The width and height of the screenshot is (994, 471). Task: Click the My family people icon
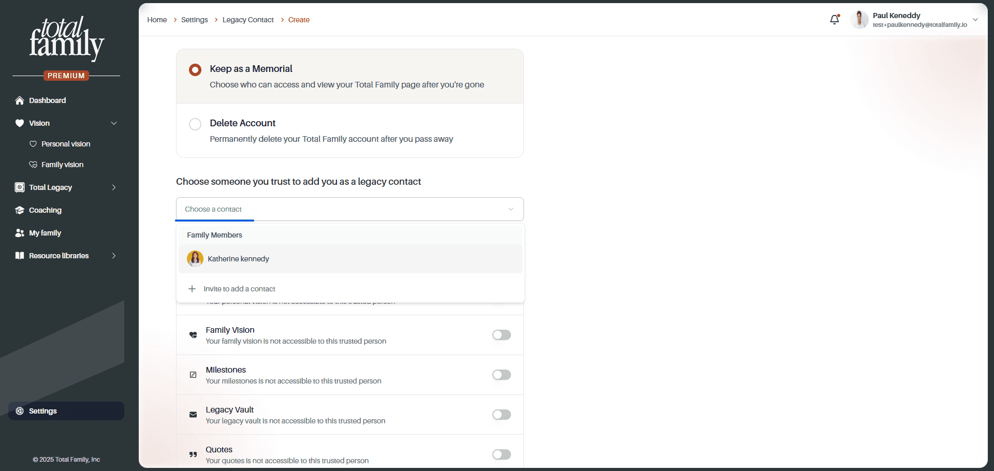20,233
